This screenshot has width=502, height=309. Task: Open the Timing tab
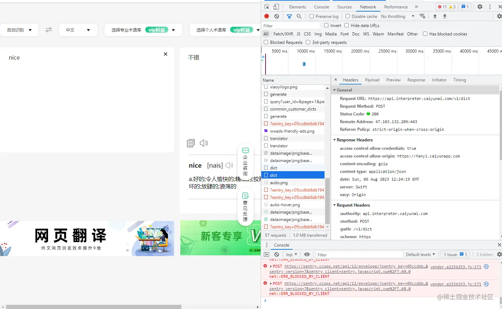point(460,80)
